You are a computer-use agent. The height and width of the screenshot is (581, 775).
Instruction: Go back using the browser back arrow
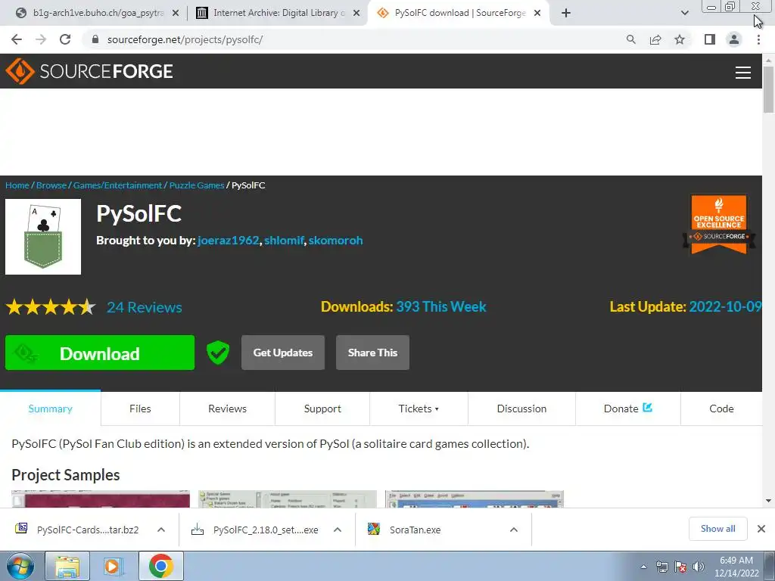point(17,39)
